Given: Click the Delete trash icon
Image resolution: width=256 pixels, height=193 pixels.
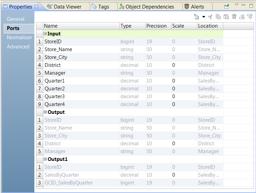Looking at the screenshot, I should 234,16.
